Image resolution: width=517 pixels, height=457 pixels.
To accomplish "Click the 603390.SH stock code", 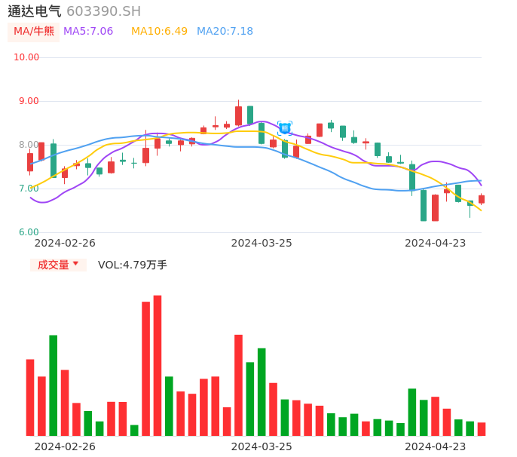I will point(103,11).
